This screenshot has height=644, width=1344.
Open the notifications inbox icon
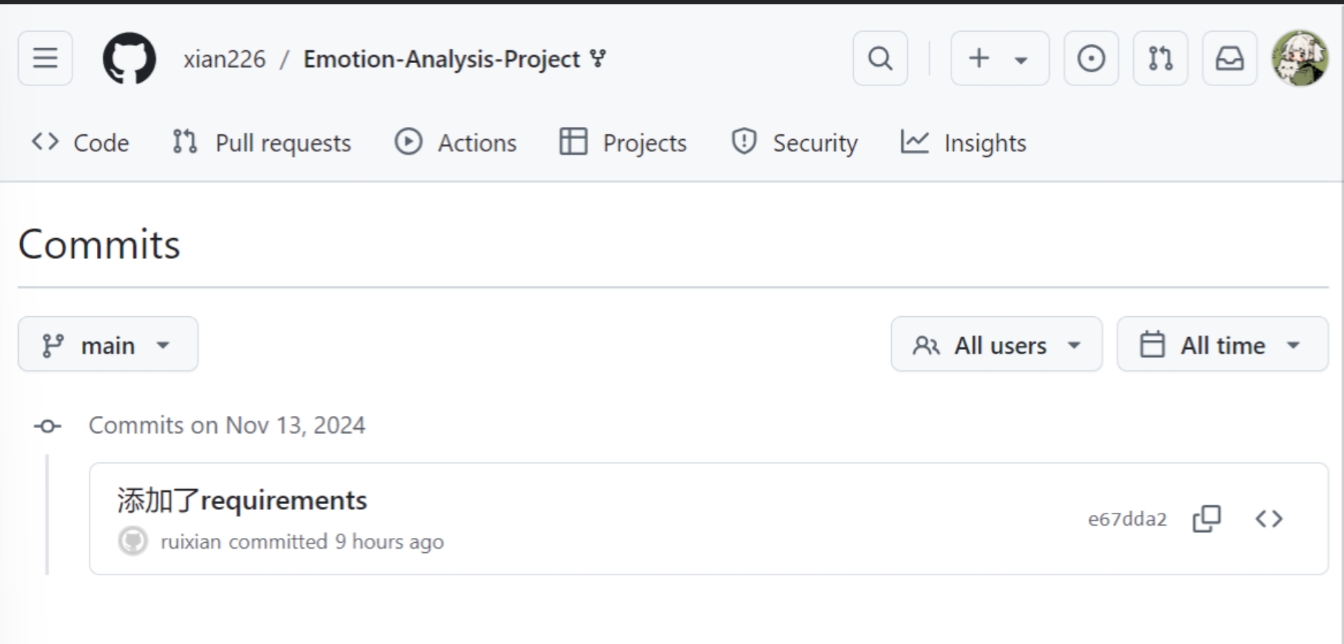point(1229,58)
